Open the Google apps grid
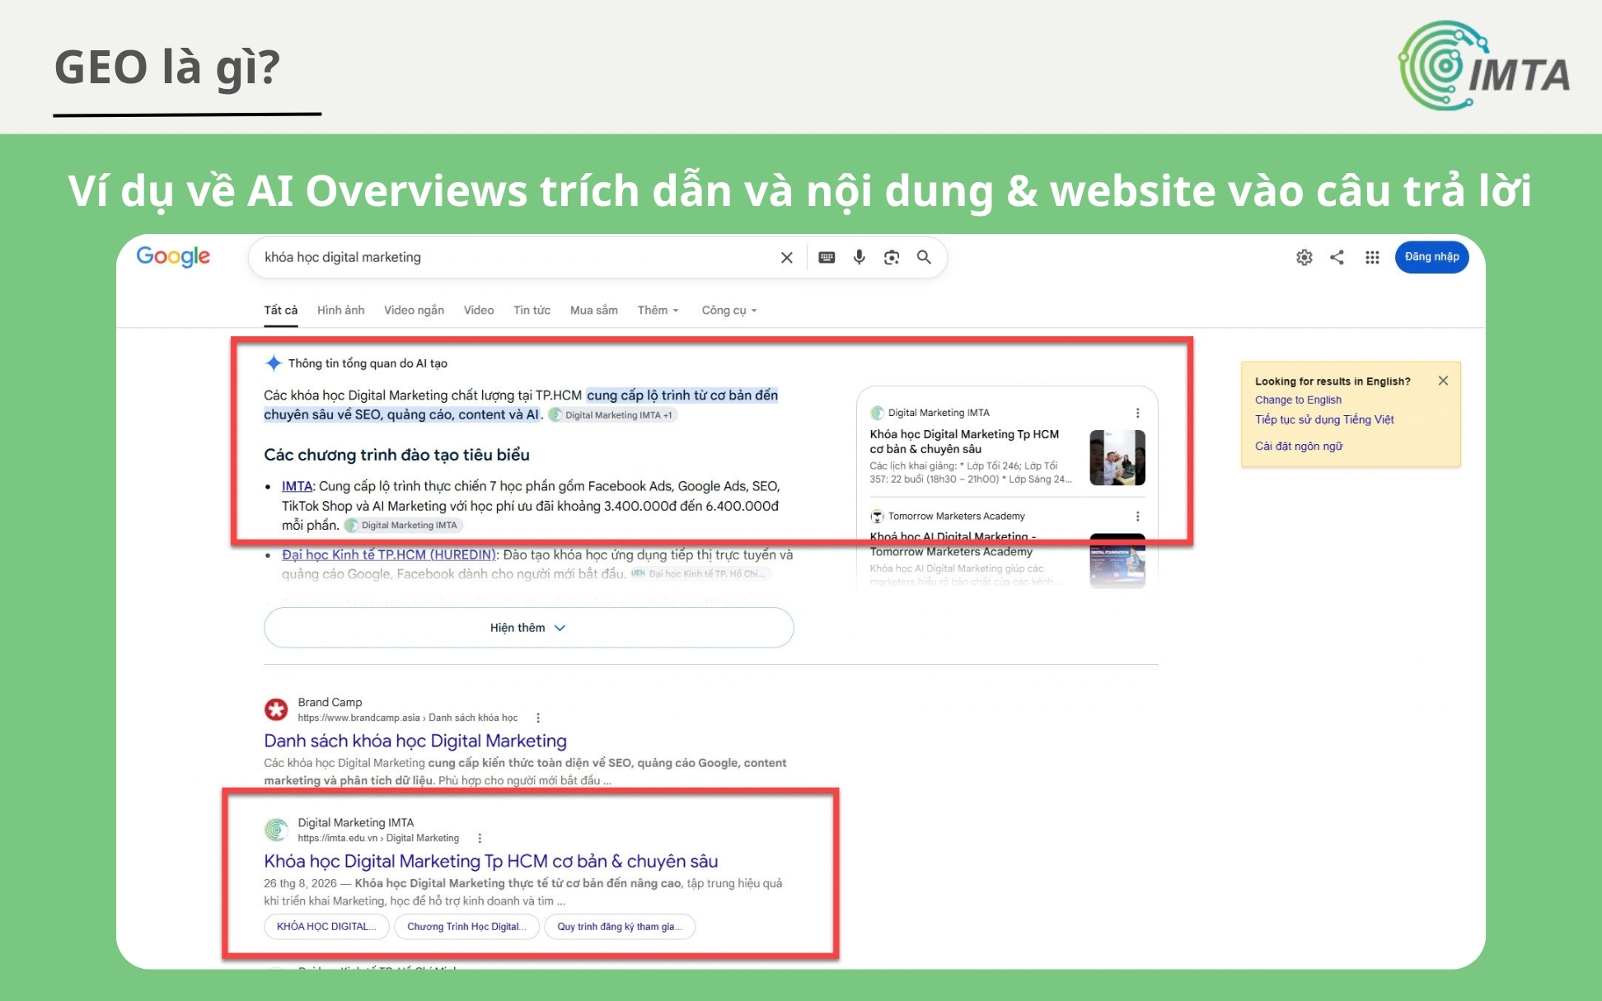 (1372, 257)
